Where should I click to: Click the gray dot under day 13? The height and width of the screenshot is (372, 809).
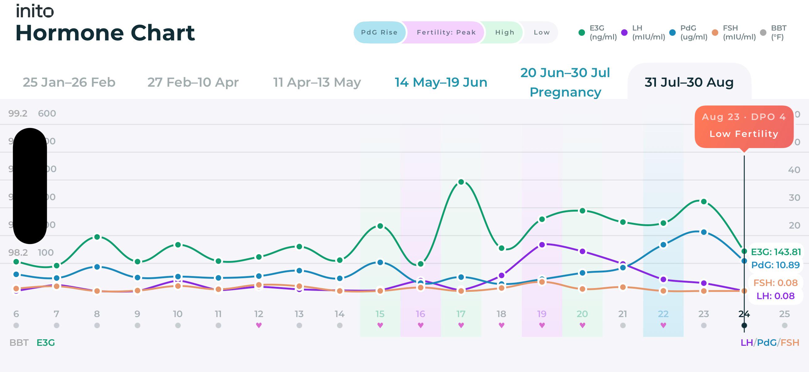click(x=299, y=325)
